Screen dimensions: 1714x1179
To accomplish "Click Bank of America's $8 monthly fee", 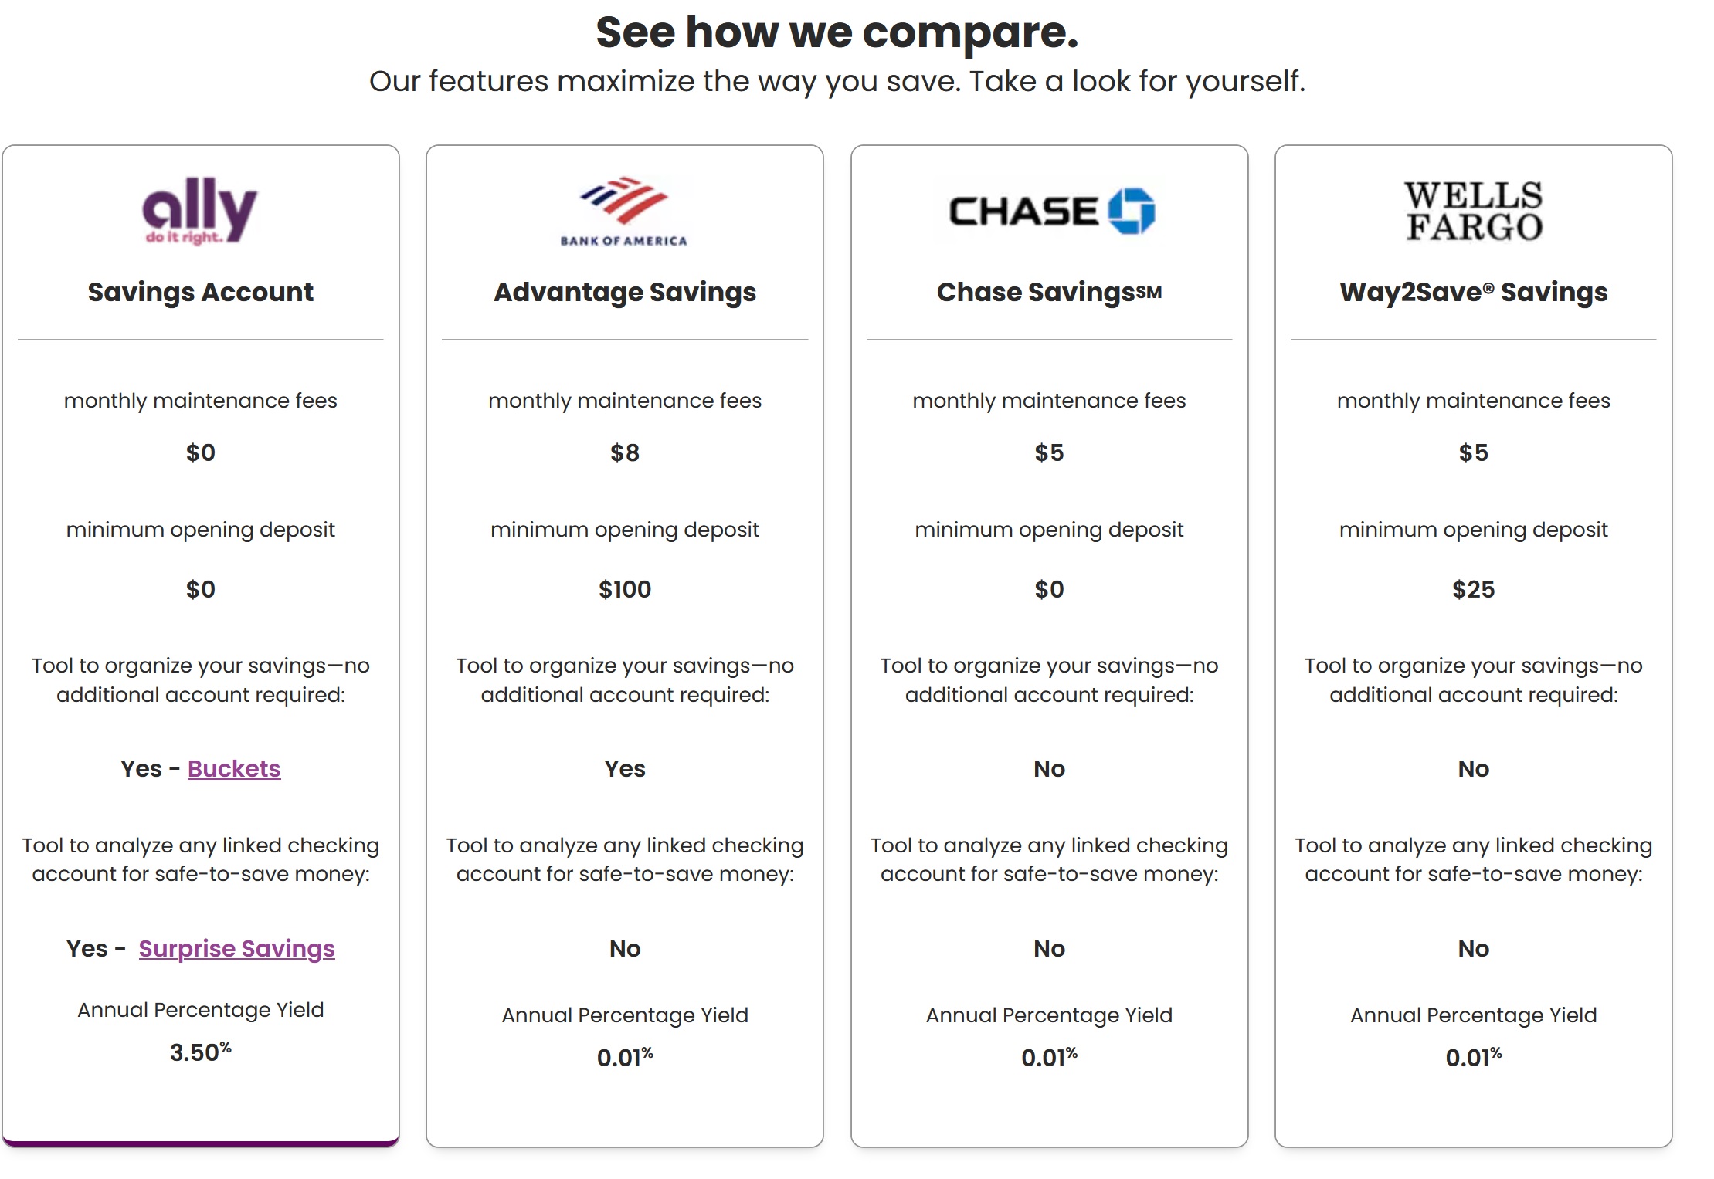I will click(625, 452).
